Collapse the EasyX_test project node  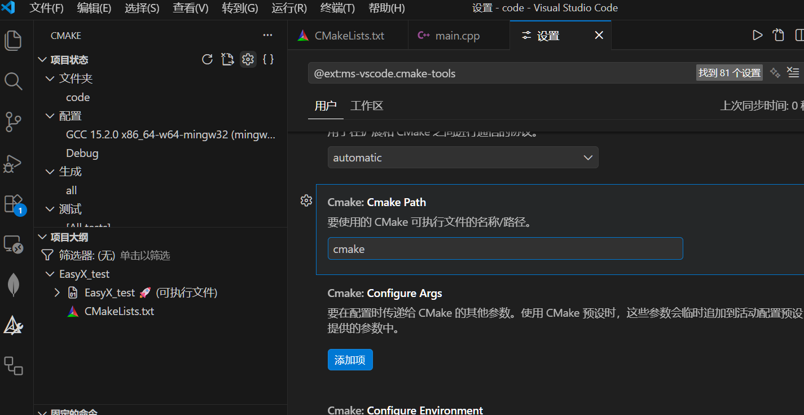tap(50, 274)
